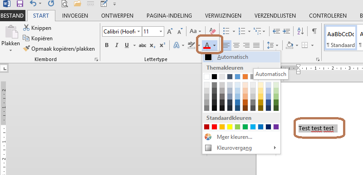Screen dimensions: 363x175
Task: Click the Redo/Repeat icon
Action: 51,4
